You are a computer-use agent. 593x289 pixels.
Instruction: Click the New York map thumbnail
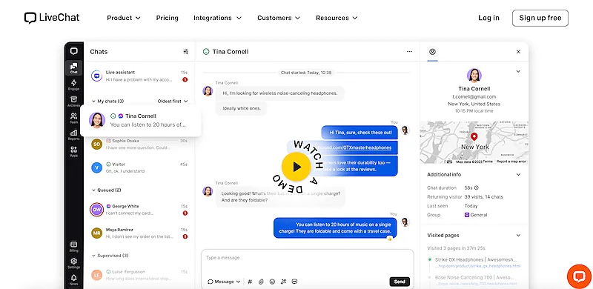click(474, 142)
